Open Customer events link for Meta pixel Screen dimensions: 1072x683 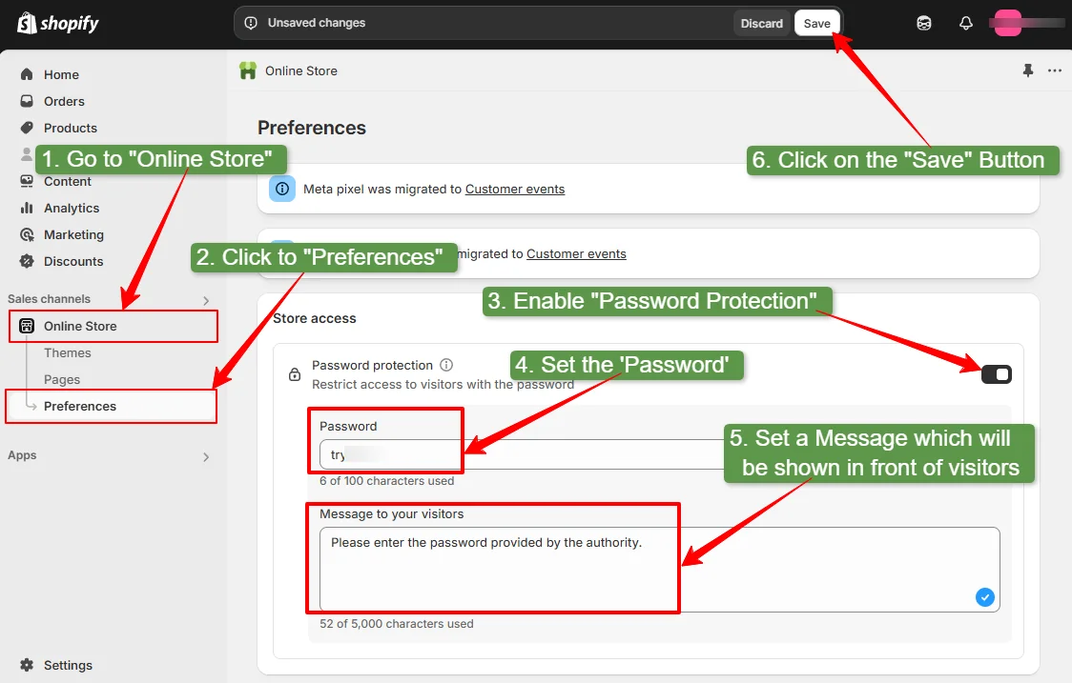(x=515, y=190)
